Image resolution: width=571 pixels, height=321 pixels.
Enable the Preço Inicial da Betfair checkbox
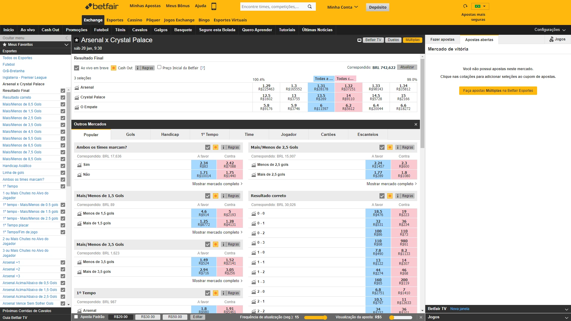pos(159,67)
